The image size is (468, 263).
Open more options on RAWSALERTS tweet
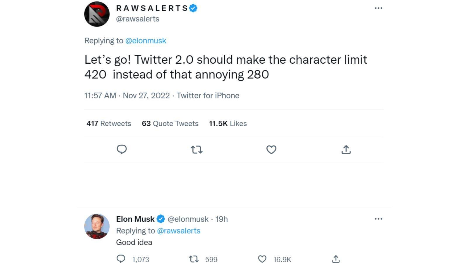click(378, 8)
